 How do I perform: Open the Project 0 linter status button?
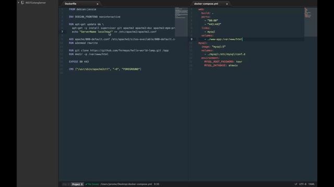pyautogui.click(x=77, y=184)
